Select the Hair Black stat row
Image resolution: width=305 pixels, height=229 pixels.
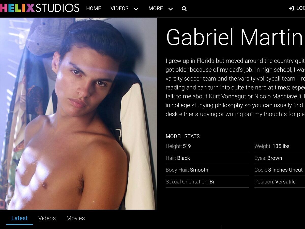pyautogui.click(x=207, y=158)
